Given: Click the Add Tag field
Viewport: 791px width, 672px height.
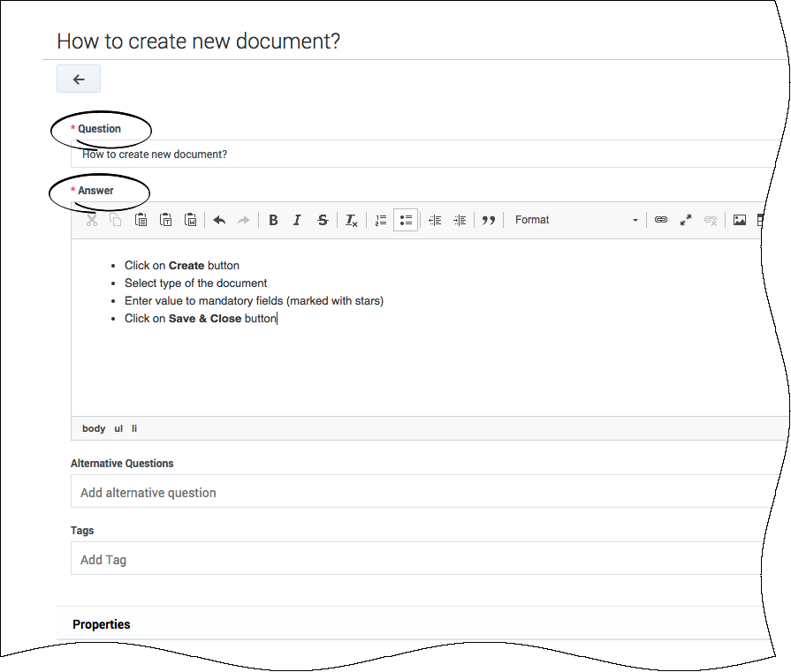Looking at the screenshot, I should [x=424, y=560].
